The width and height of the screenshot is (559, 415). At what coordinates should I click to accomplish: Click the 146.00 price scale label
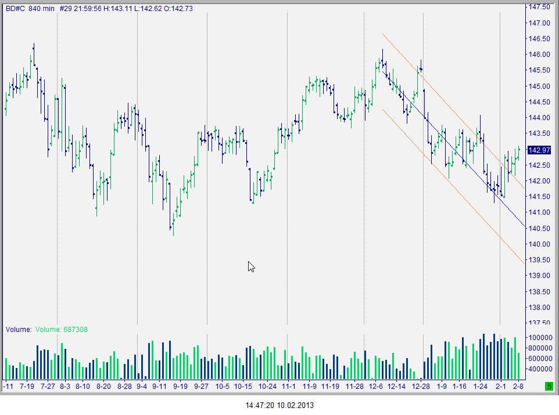pos(539,55)
